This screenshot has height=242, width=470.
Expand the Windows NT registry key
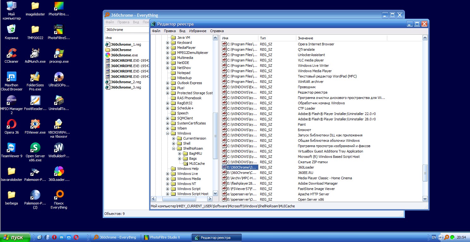point(168,184)
